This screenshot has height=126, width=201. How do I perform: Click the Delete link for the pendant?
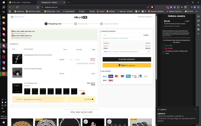(92, 63)
